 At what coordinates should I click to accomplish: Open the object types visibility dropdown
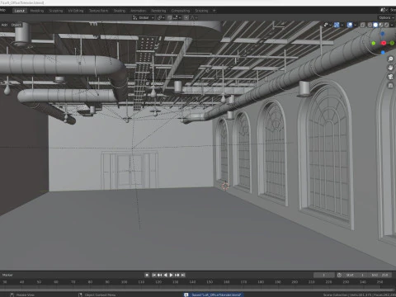[x=327, y=25]
